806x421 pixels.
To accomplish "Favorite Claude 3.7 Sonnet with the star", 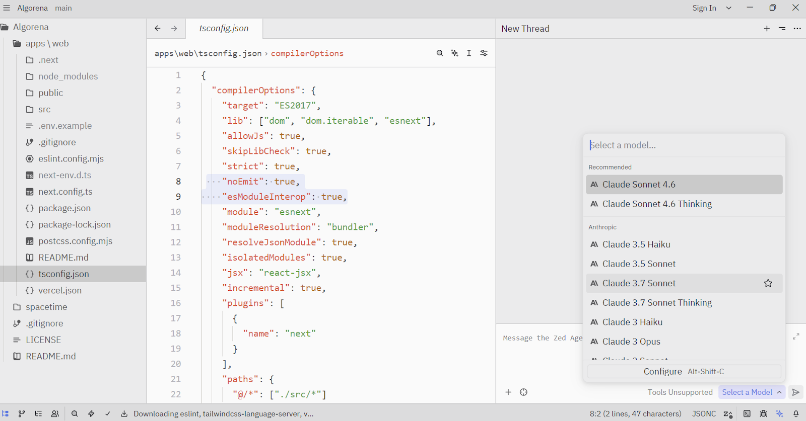I will point(768,283).
